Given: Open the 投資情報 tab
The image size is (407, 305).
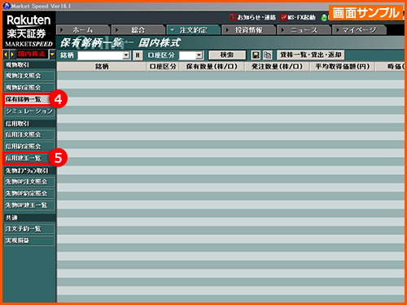Looking at the screenshot, I should (x=248, y=30).
